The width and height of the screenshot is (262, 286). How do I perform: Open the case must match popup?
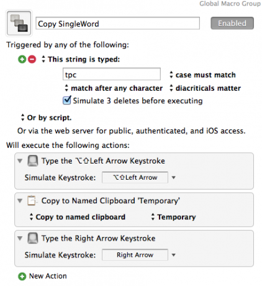(x=202, y=75)
